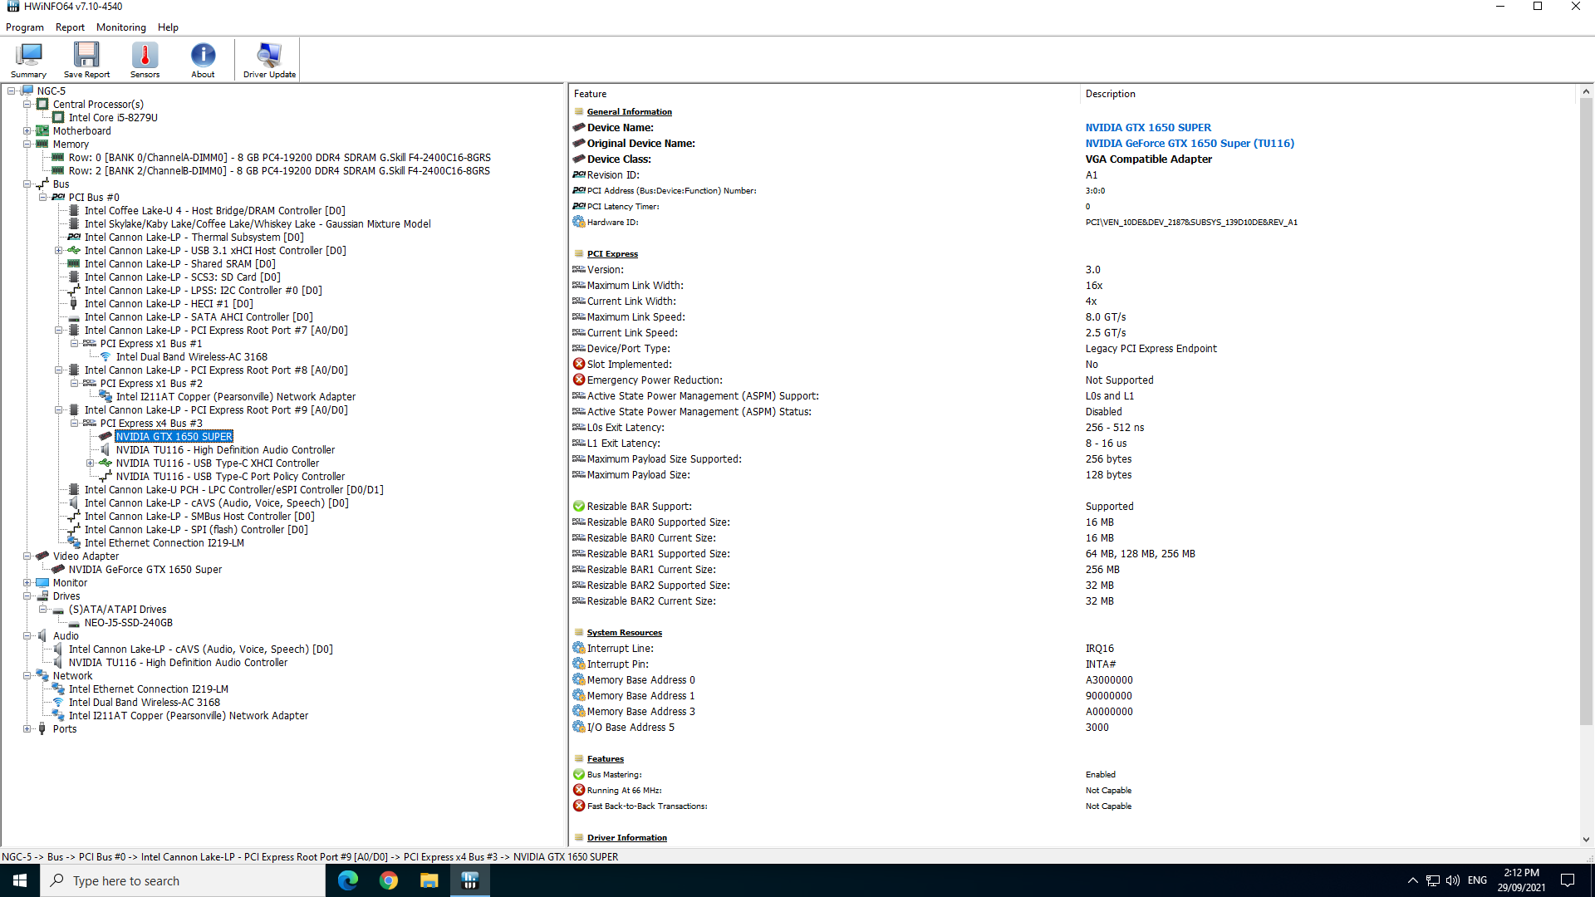Click the Driver Information section header
Screen dimensions: 1595x897
coord(626,837)
